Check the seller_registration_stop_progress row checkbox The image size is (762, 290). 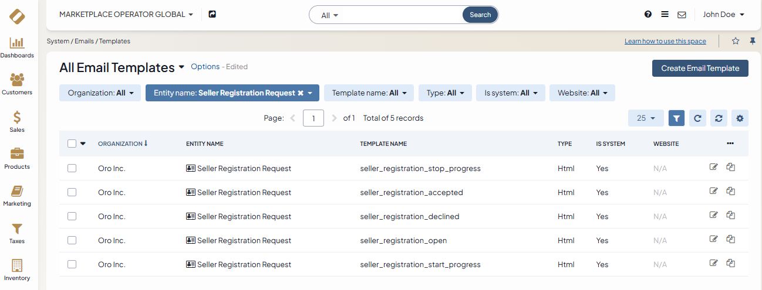[x=72, y=168]
